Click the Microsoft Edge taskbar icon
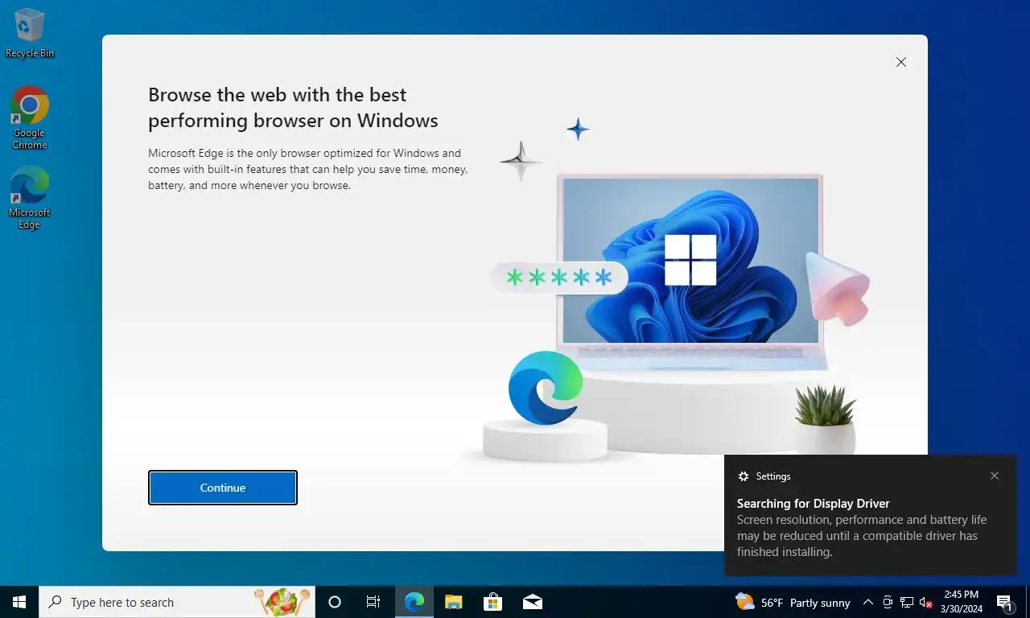 (414, 602)
